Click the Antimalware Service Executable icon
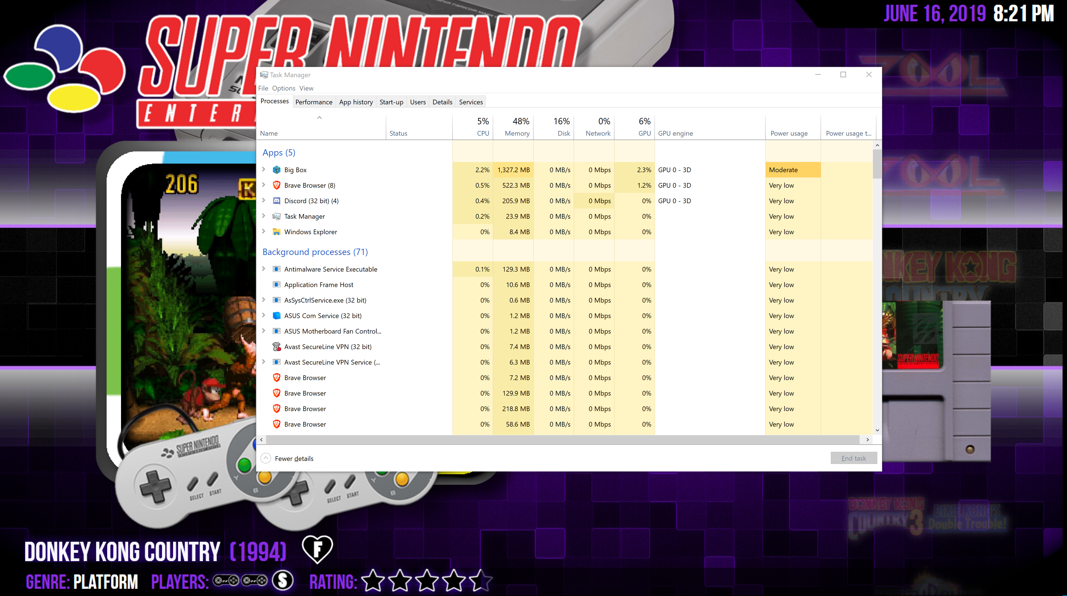This screenshot has width=1067, height=596. (276, 269)
